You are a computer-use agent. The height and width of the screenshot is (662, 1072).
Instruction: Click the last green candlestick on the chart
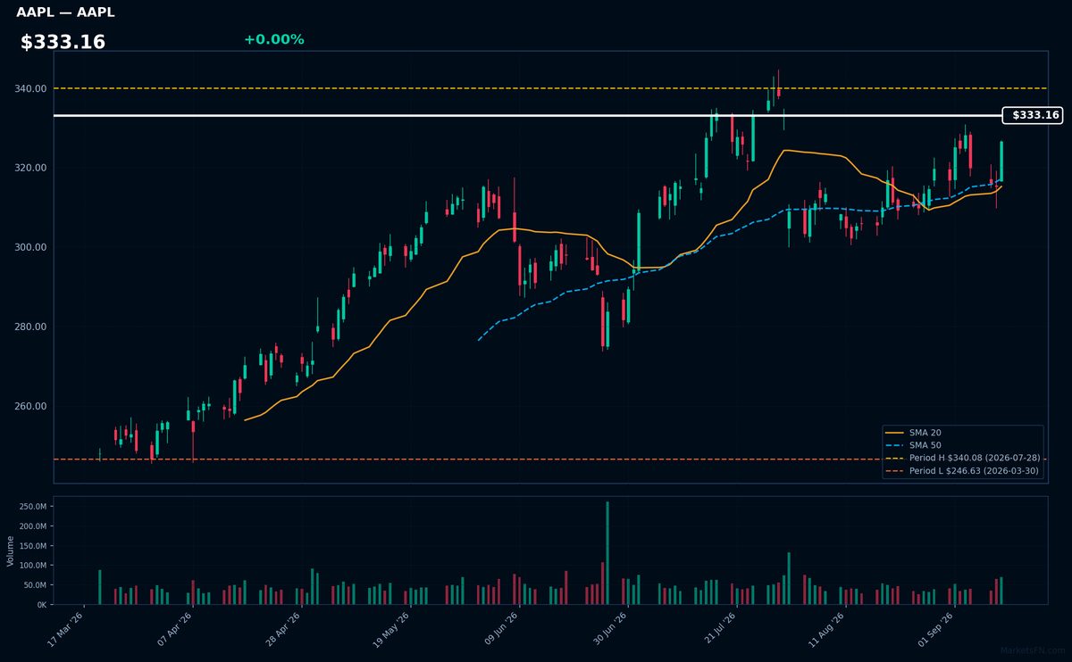[1001, 161]
